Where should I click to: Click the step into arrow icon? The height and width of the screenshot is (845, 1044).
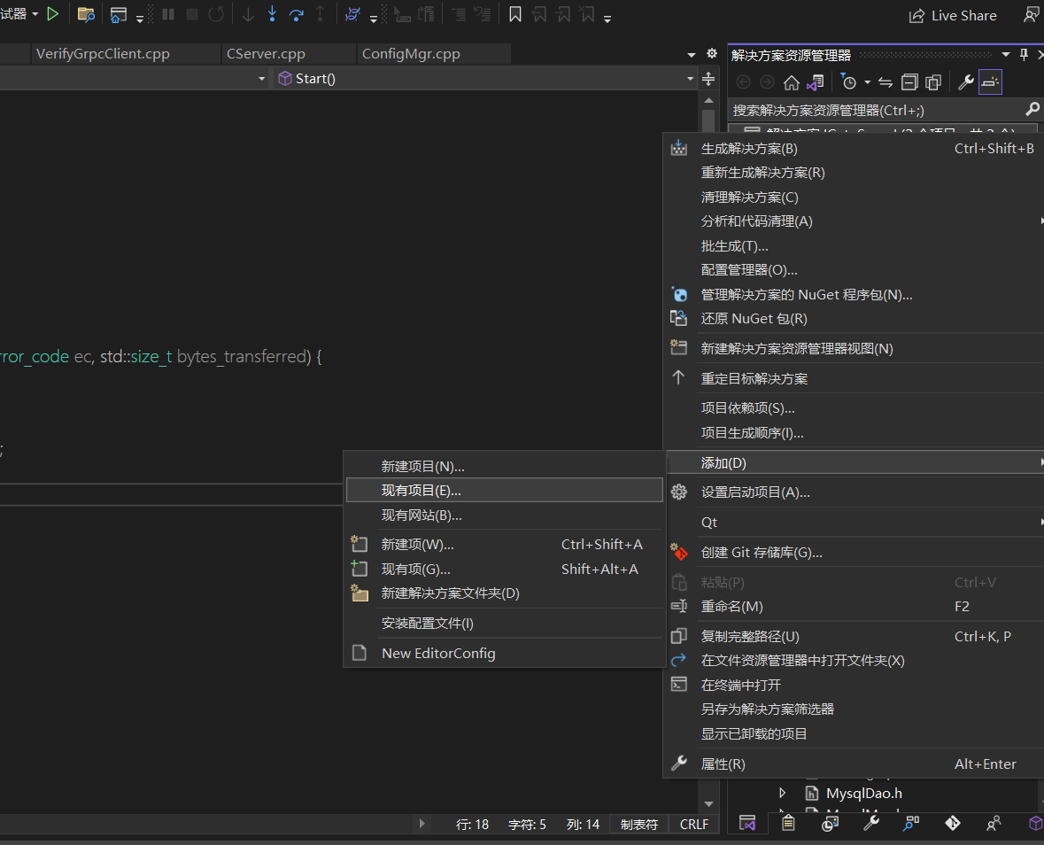point(272,14)
